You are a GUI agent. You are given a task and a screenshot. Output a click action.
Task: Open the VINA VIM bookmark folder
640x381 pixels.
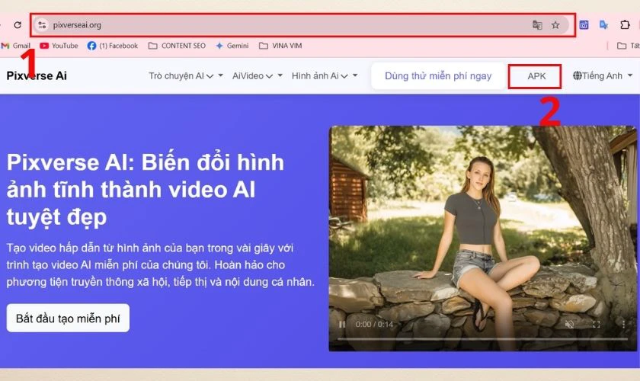click(x=280, y=46)
